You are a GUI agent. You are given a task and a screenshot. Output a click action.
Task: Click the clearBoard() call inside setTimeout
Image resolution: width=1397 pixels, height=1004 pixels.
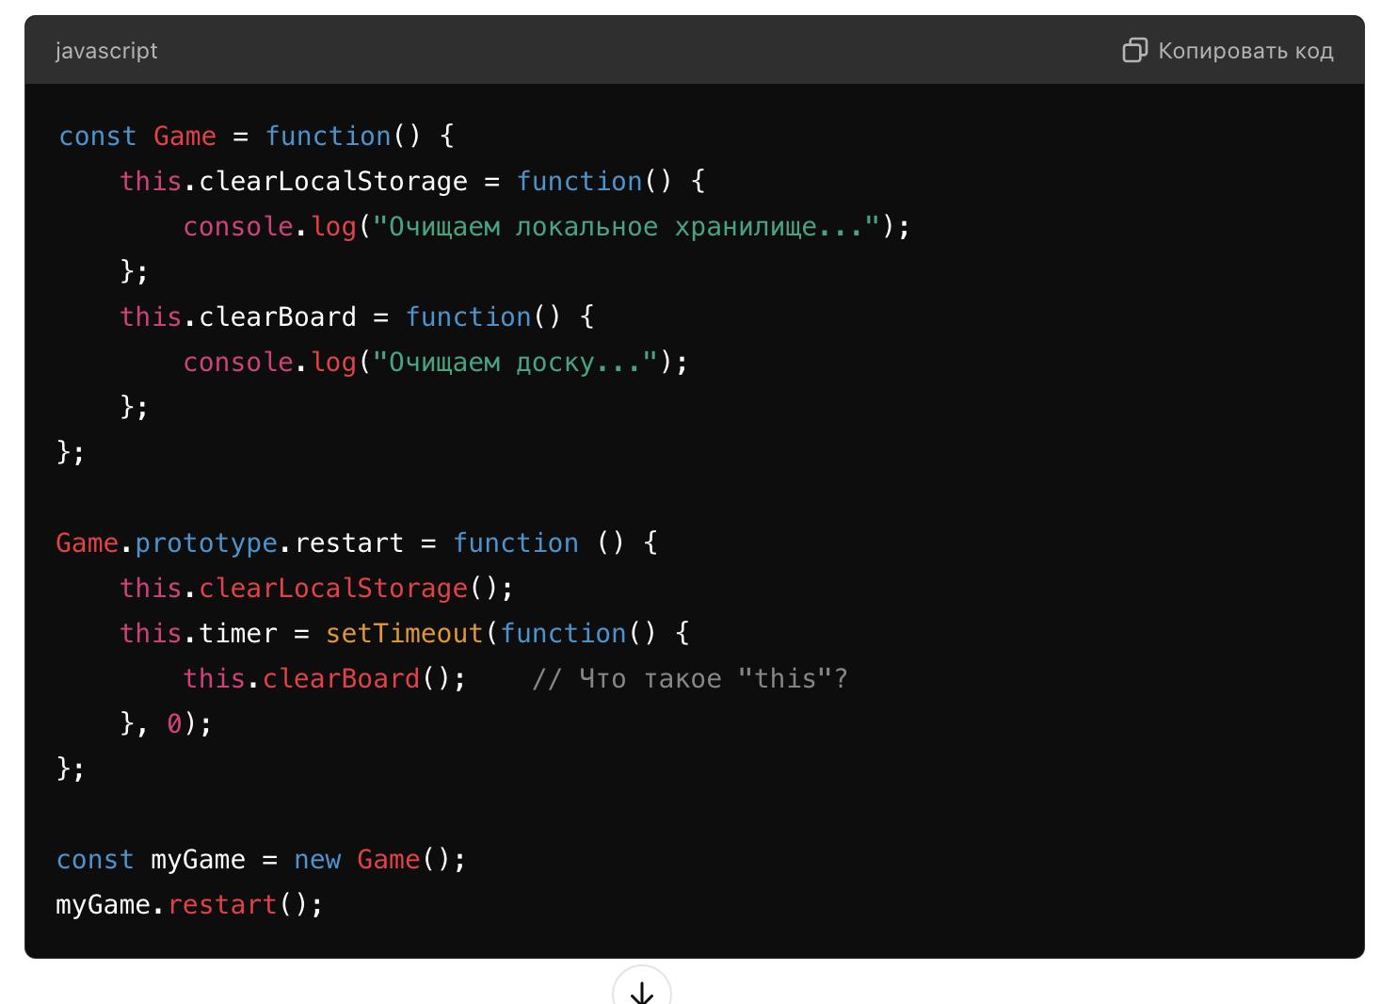(341, 679)
